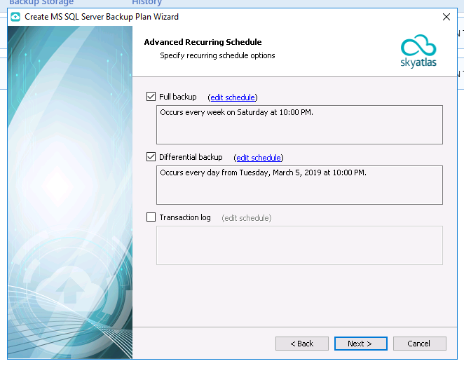Click the Advanced Recurring Schedule heading
Screen dimensions: 464x373
pos(203,42)
